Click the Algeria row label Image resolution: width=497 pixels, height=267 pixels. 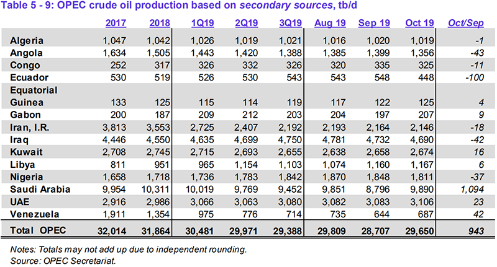click(x=27, y=41)
